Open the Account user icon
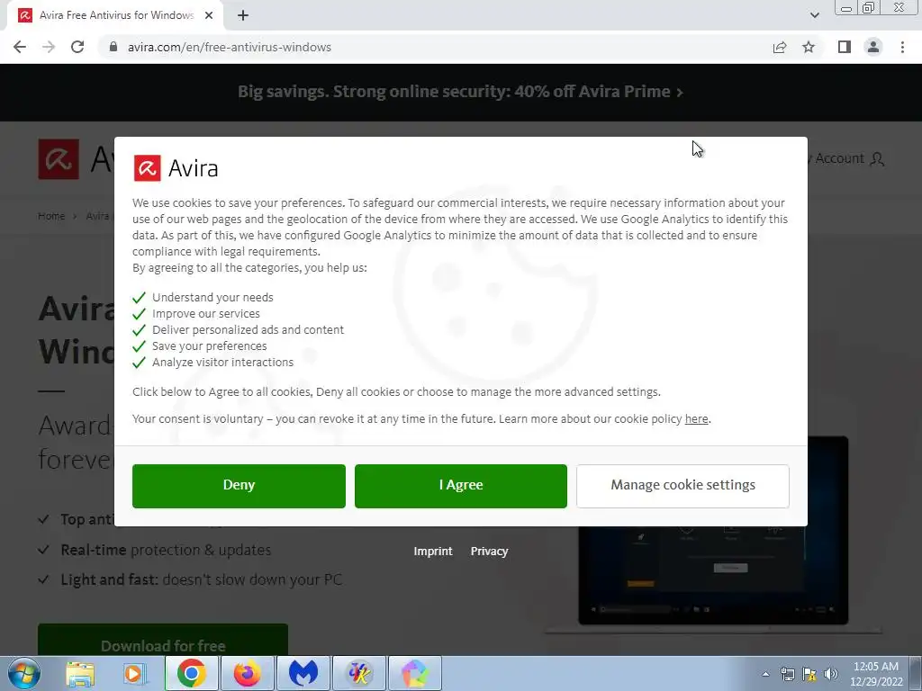The width and height of the screenshot is (922, 691). [877, 158]
